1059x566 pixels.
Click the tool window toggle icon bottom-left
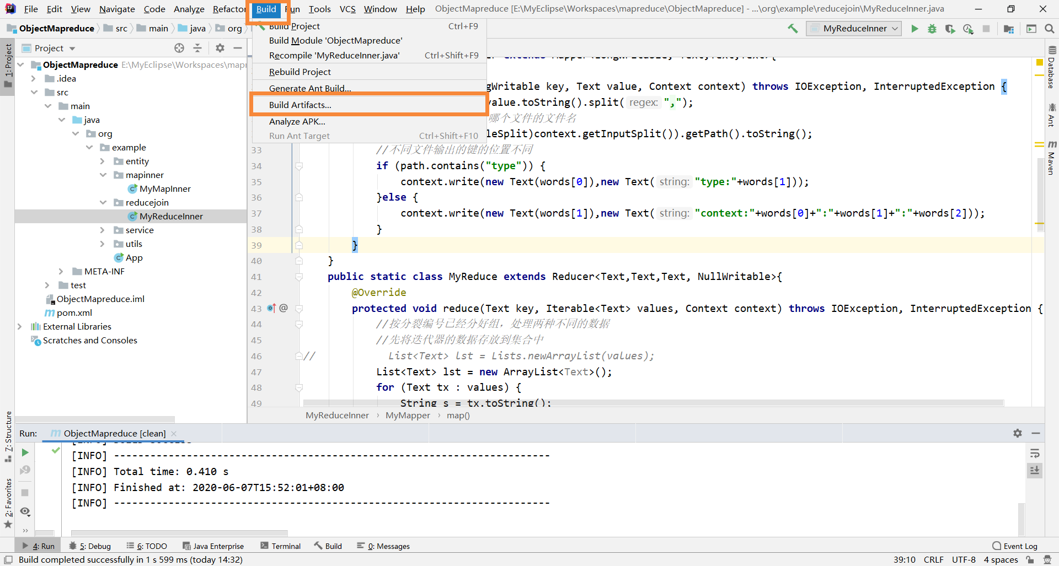(8, 559)
